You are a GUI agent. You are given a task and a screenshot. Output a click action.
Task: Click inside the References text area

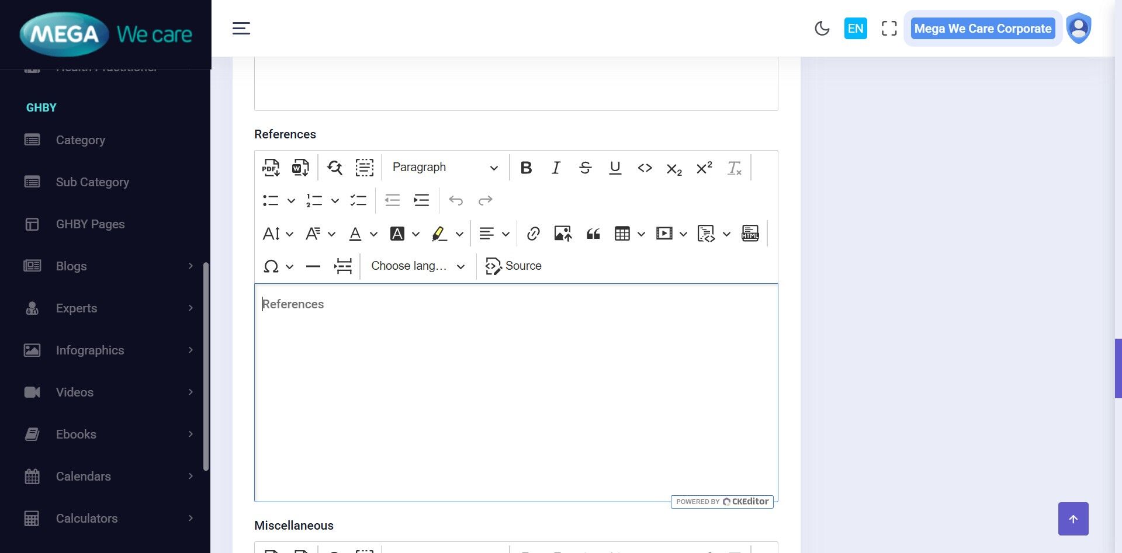tap(515, 391)
